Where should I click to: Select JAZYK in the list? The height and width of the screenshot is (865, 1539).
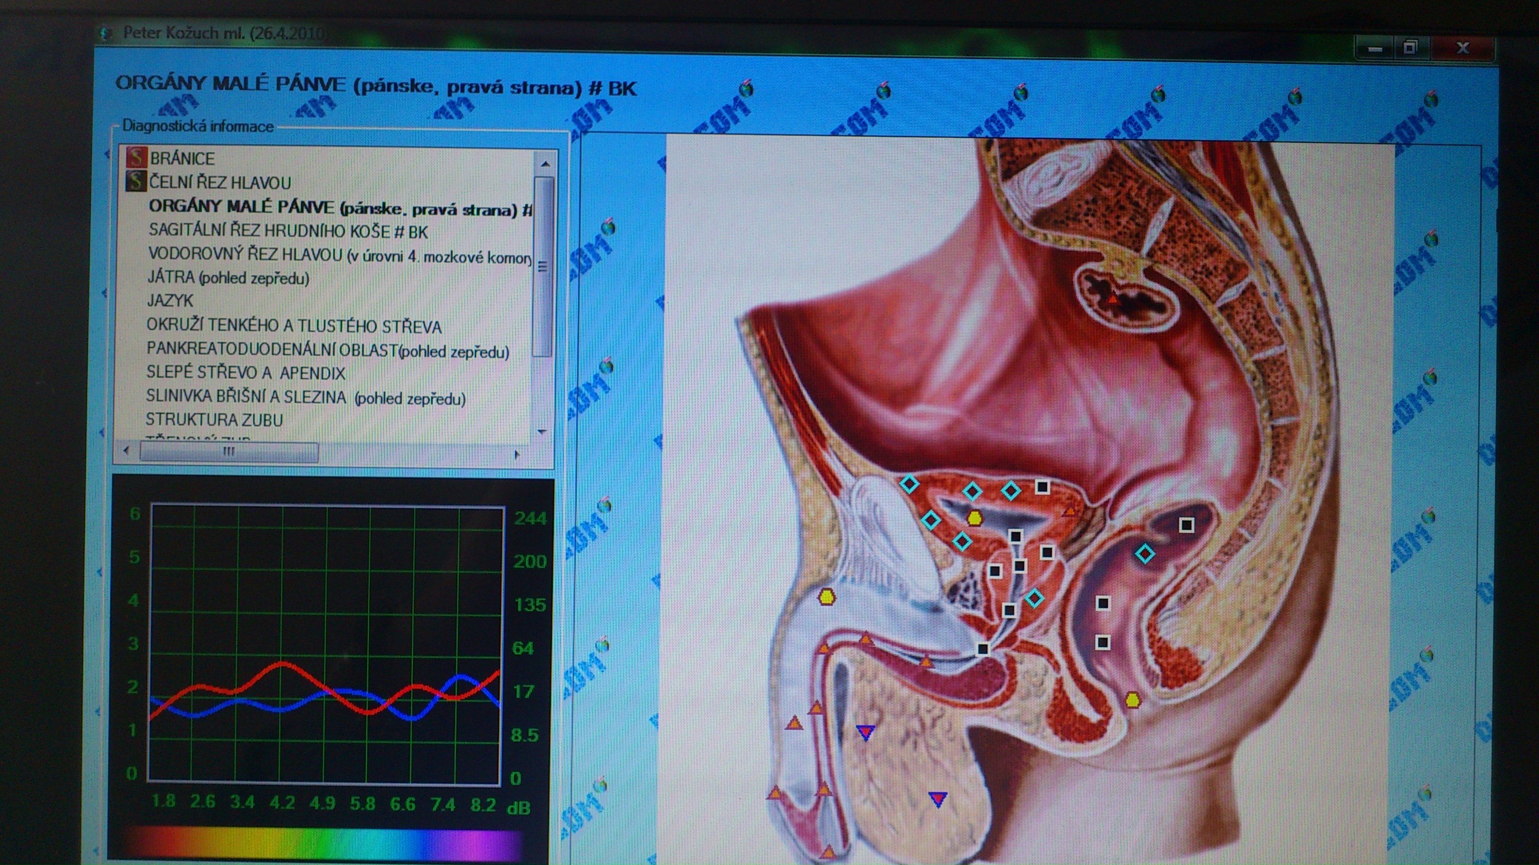pyautogui.click(x=170, y=300)
